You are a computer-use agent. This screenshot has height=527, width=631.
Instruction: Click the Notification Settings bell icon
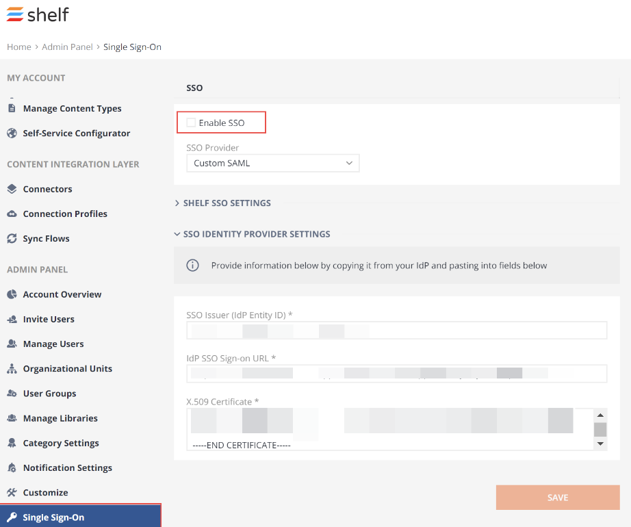click(x=12, y=468)
